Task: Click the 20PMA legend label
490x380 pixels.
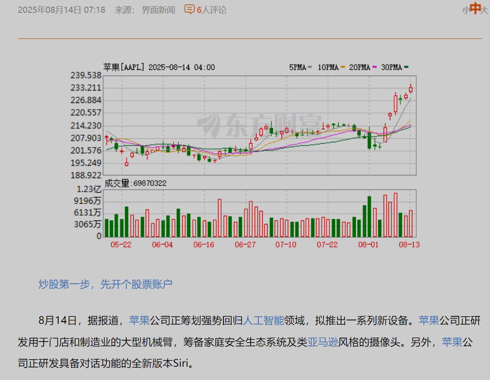Action: [x=360, y=67]
